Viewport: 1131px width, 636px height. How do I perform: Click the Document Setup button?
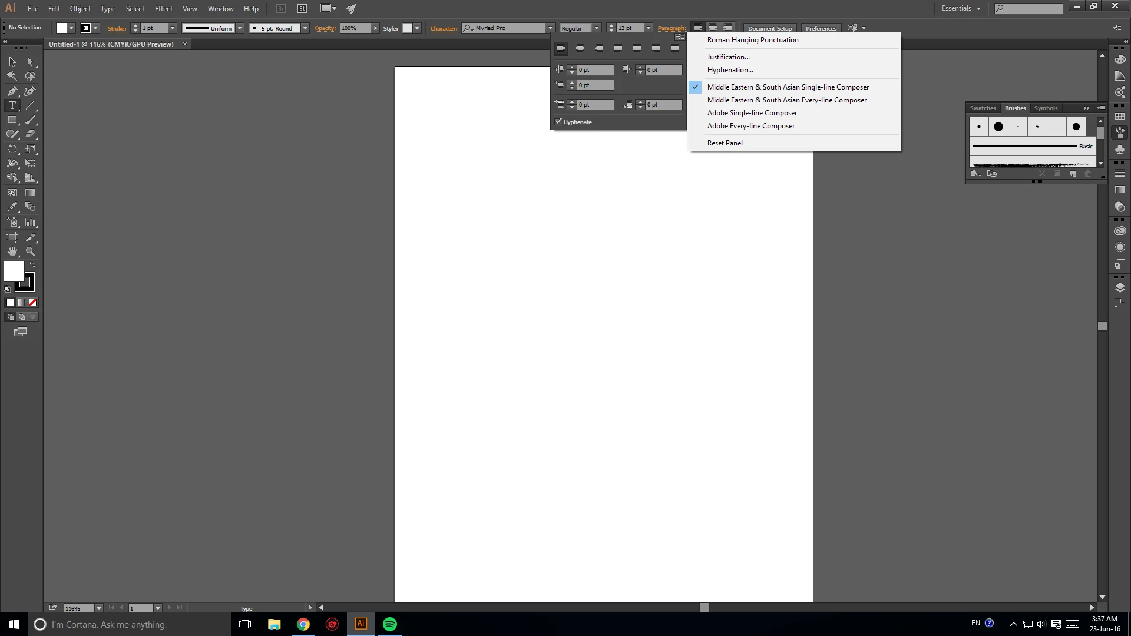click(x=769, y=28)
